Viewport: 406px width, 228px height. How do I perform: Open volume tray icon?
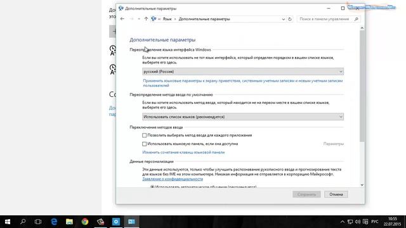click(358, 222)
